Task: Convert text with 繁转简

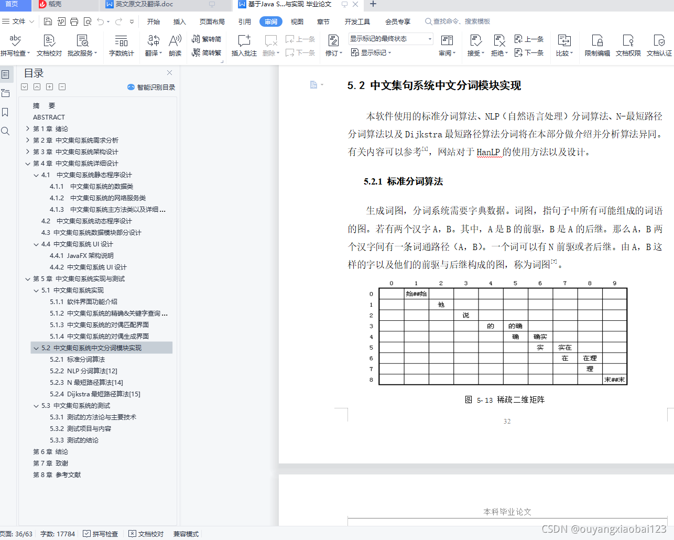Action: [x=206, y=39]
